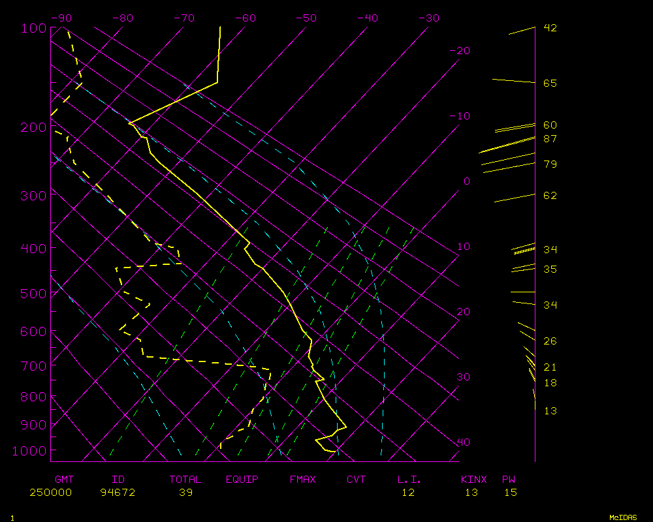Select the KINX label

tap(473, 480)
